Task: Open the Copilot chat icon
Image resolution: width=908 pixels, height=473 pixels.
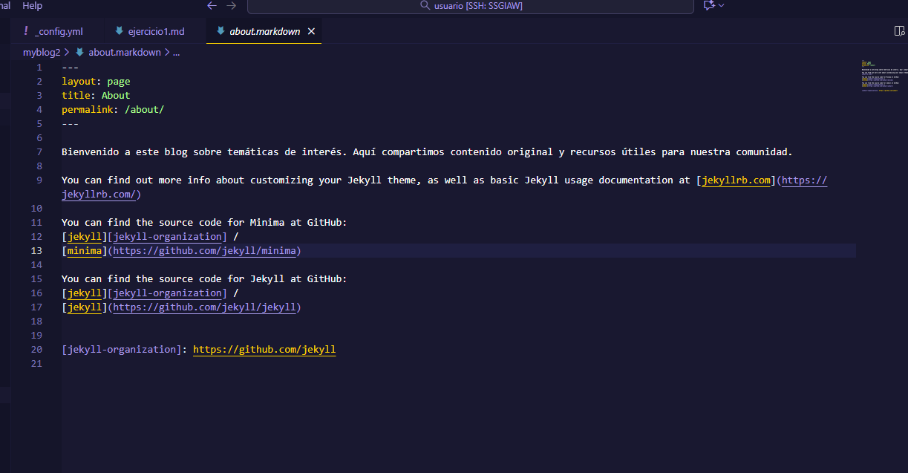Action: pyautogui.click(x=708, y=6)
